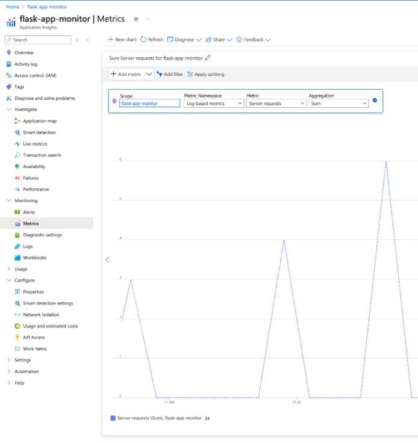The image size is (418, 443).
Task: Open Smart detection
Action: 39,132
